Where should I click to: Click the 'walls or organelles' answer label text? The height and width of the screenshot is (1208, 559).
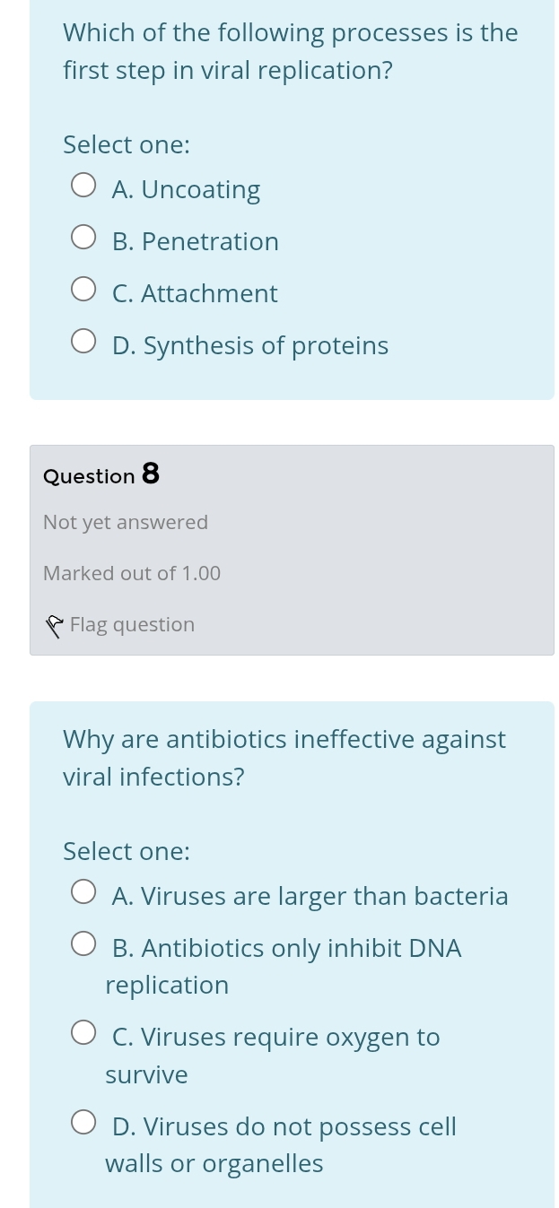(x=214, y=1164)
